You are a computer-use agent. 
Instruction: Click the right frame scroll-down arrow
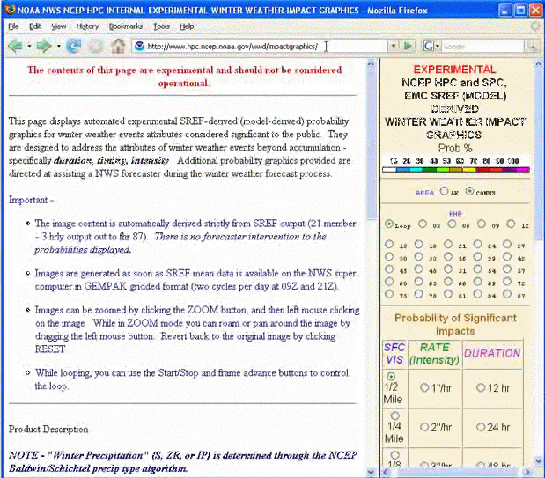click(x=538, y=461)
